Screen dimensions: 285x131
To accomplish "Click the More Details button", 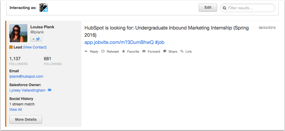I will (26, 120).
